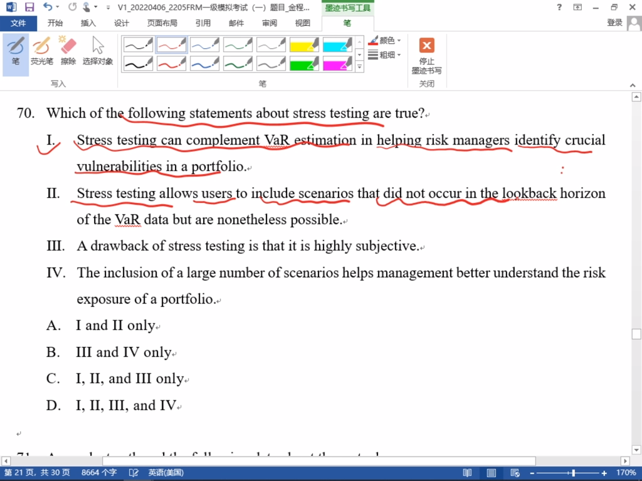Select the Eraser (擦除) tool
The image size is (642, 481).
point(68,51)
